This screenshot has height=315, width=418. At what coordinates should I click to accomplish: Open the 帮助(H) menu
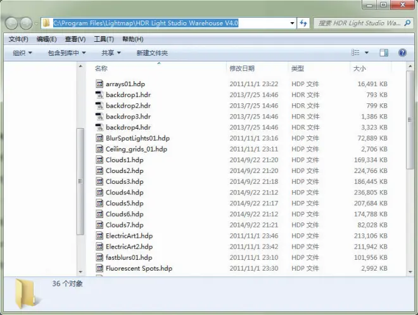click(133, 39)
